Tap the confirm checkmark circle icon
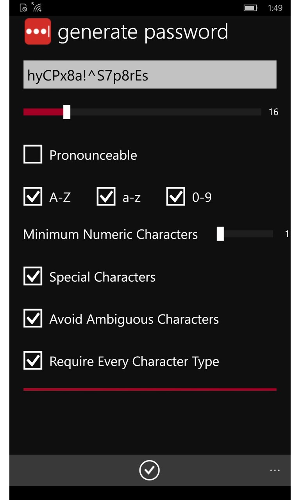The height and width of the screenshot is (500, 300). click(149, 470)
